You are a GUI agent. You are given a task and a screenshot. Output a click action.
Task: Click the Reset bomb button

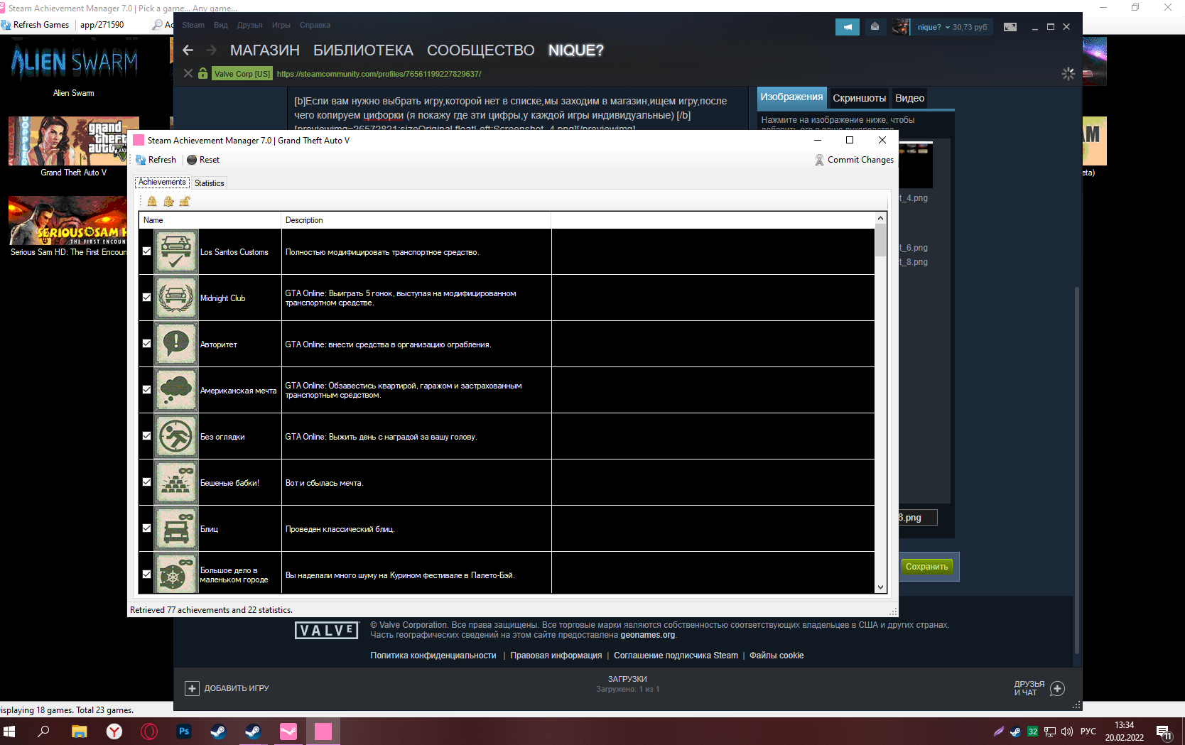[x=203, y=160]
